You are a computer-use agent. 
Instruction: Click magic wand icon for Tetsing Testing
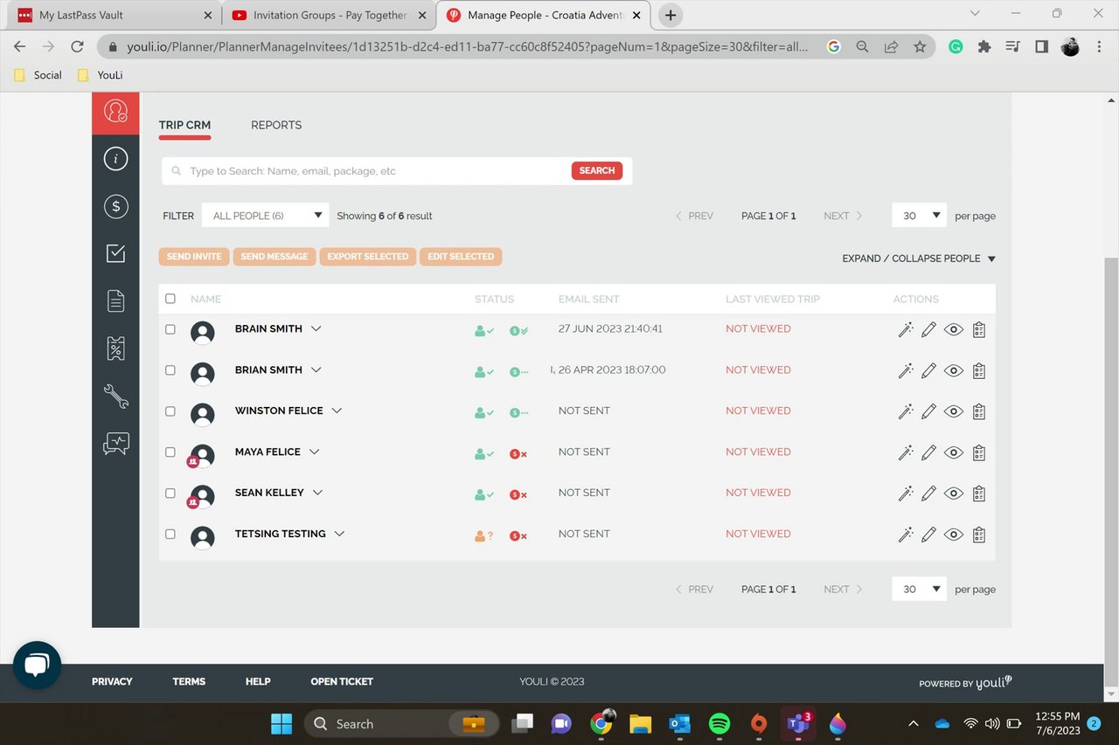click(x=906, y=535)
